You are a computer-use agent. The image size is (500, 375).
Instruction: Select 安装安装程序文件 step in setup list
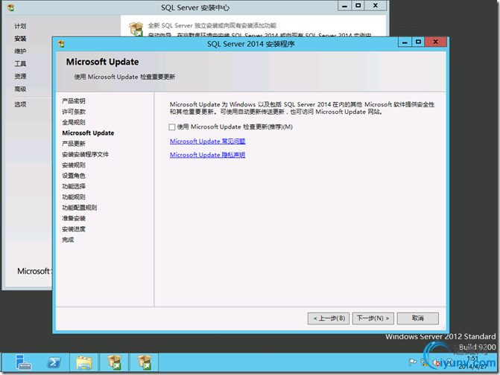86,155
